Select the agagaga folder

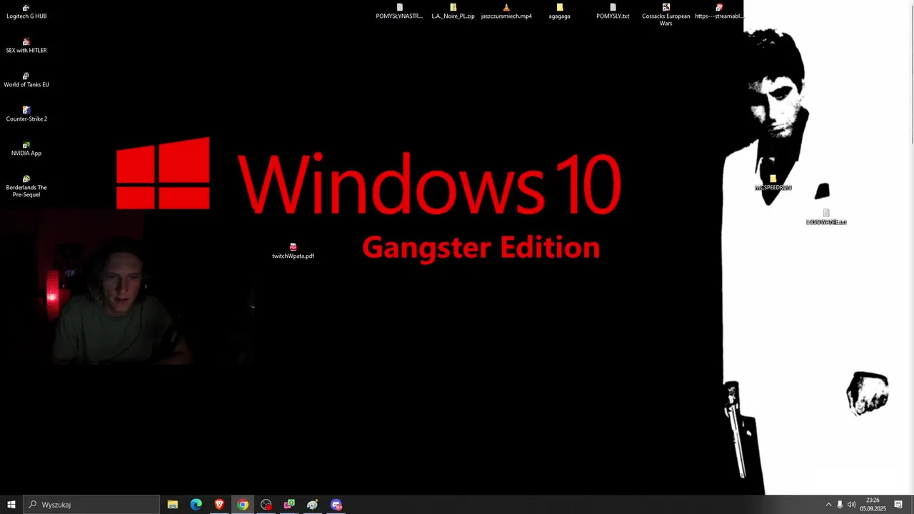click(x=559, y=11)
